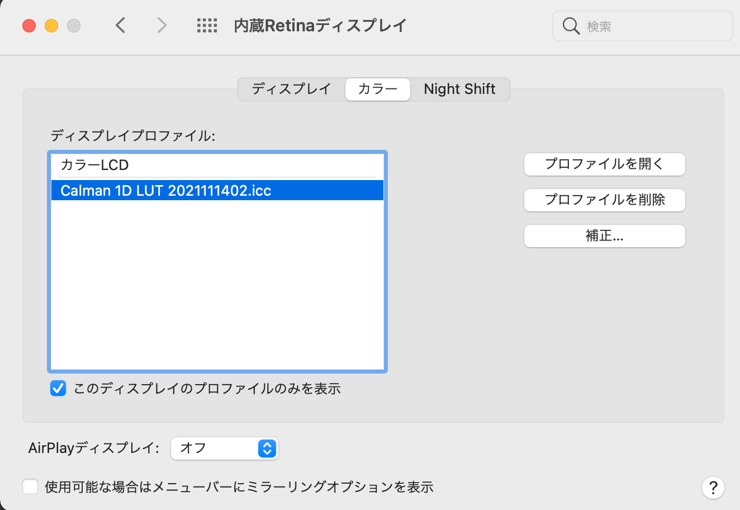This screenshot has height=510, width=740.
Task: Click プロファイルを開く button
Action: [x=604, y=164]
